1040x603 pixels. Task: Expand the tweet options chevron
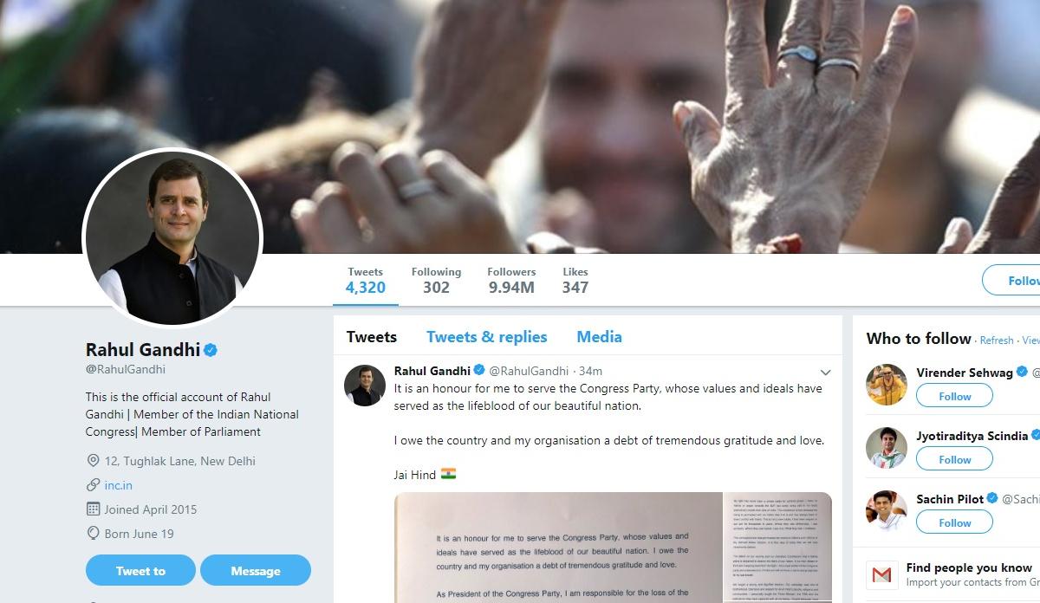825,373
